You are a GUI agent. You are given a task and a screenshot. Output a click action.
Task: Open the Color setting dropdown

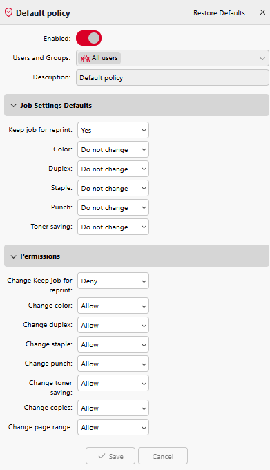pos(113,149)
